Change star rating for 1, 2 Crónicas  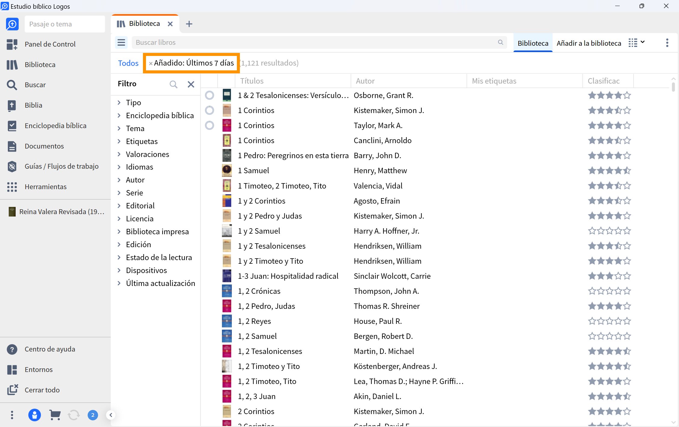pos(609,291)
